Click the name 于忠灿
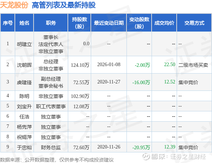The width and height of the screenshot is (212, 163). [24, 147]
